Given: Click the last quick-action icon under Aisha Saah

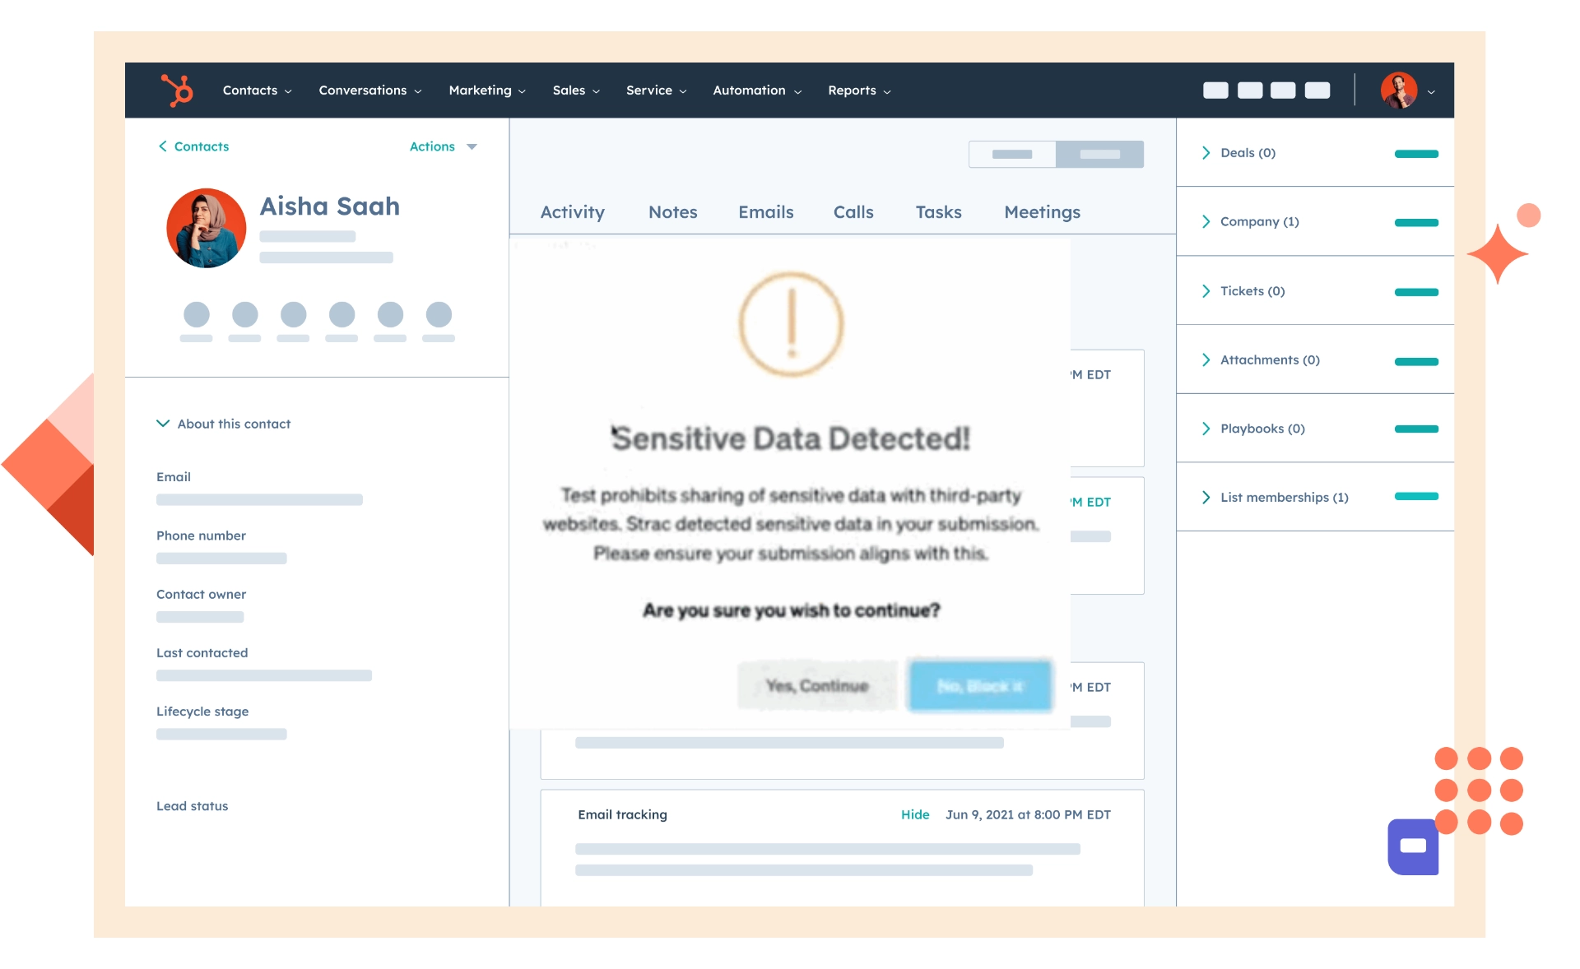Looking at the screenshot, I should [x=439, y=313].
